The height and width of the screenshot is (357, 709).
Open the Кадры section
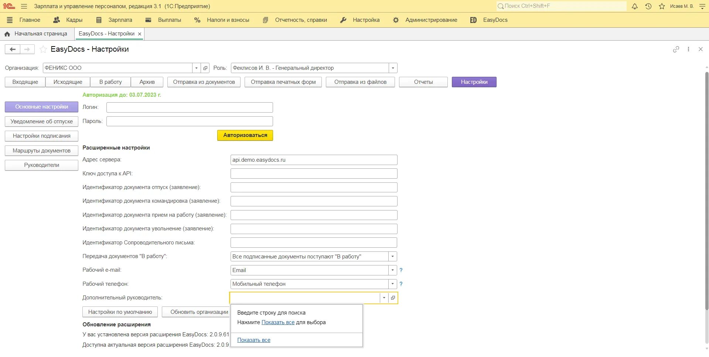tap(68, 20)
